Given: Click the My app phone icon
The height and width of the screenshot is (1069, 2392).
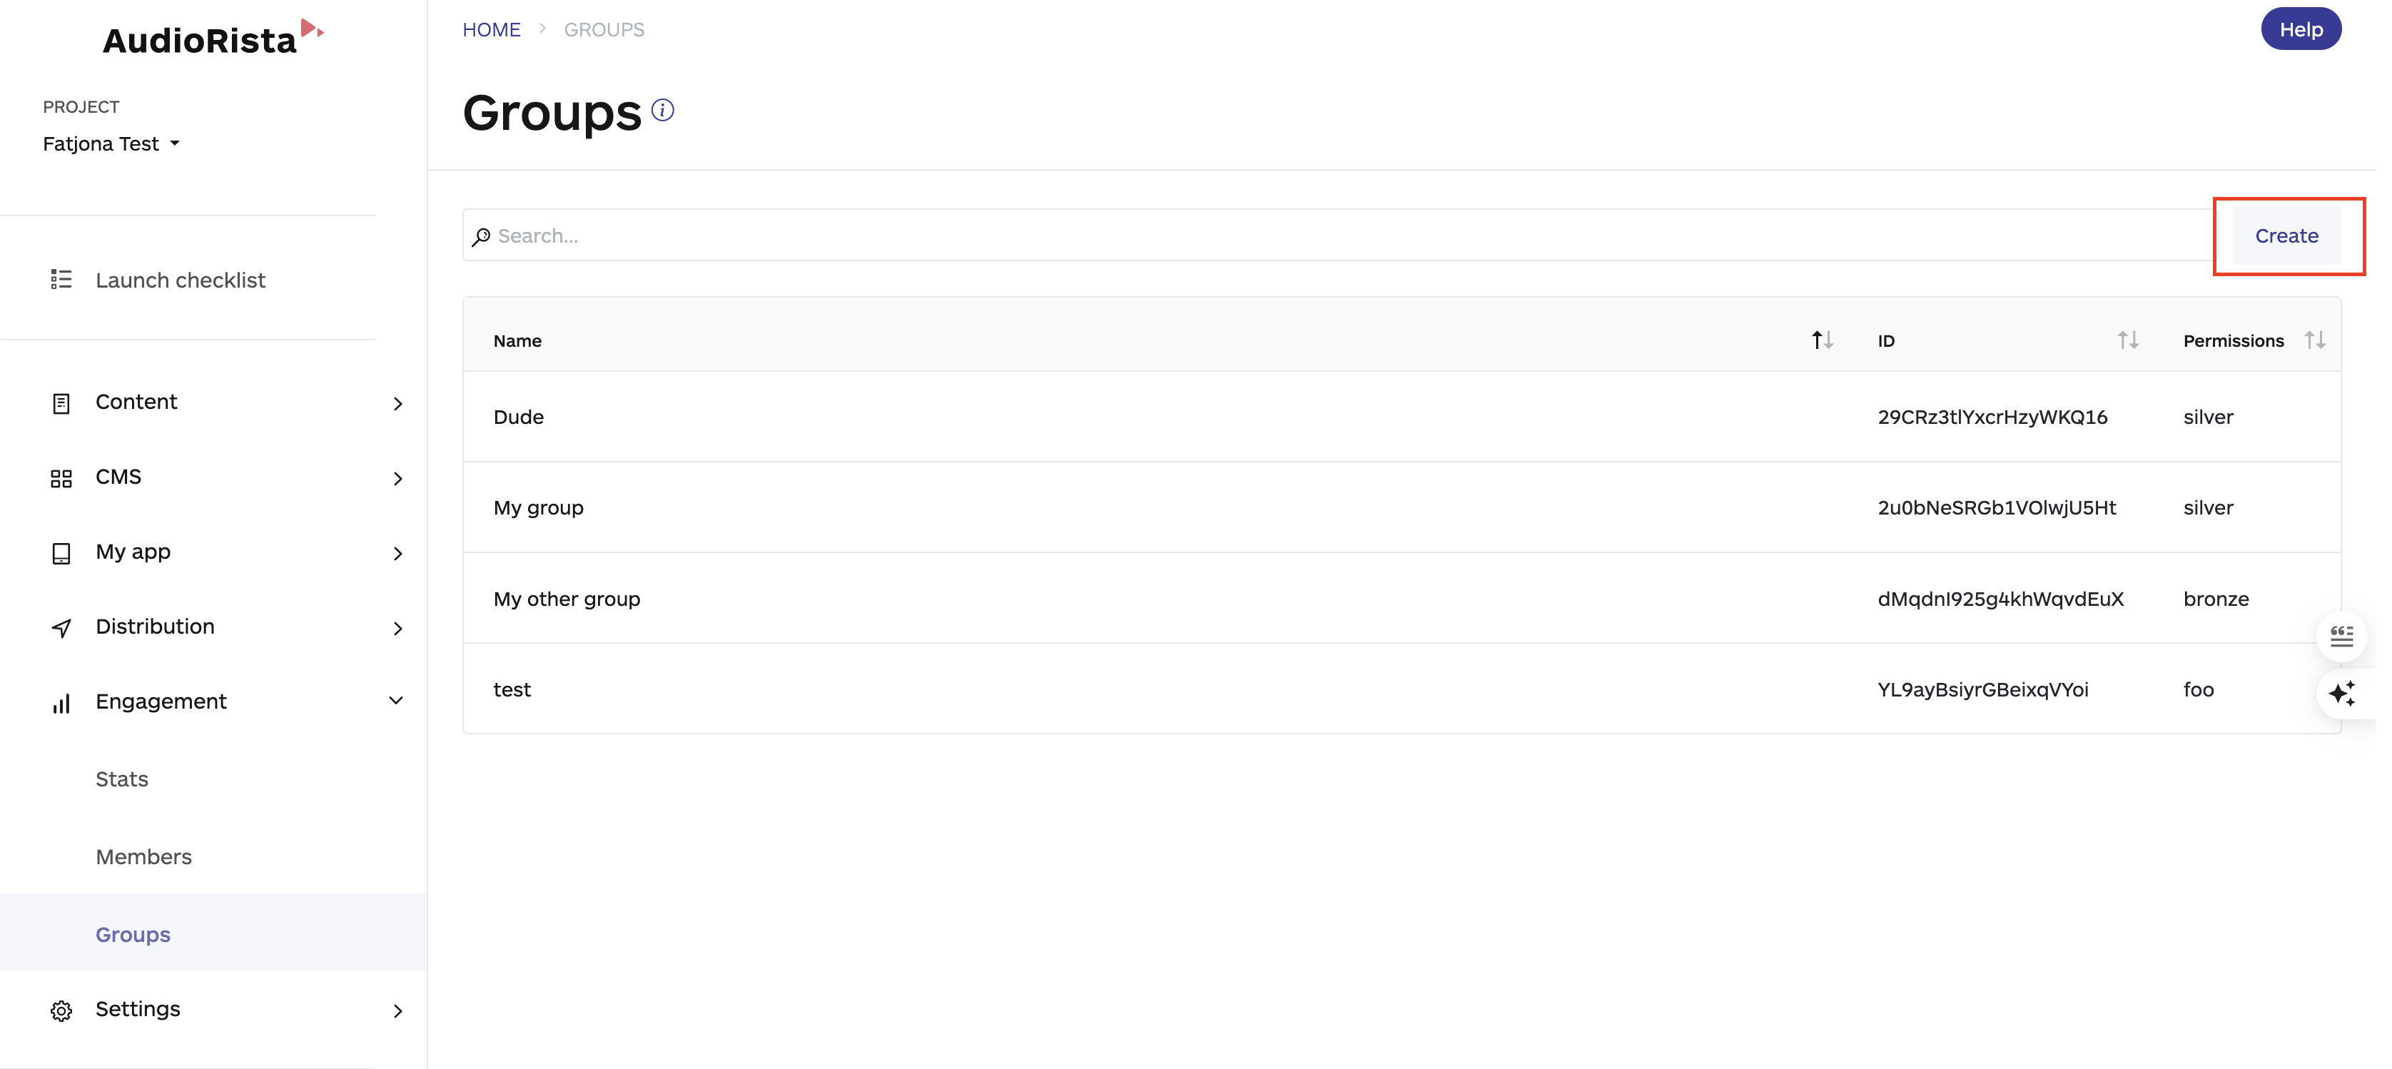Looking at the screenshot, I should 61,552.
